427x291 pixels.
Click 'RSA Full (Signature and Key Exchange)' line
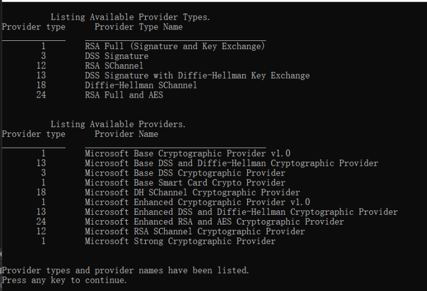click(175, 46)
